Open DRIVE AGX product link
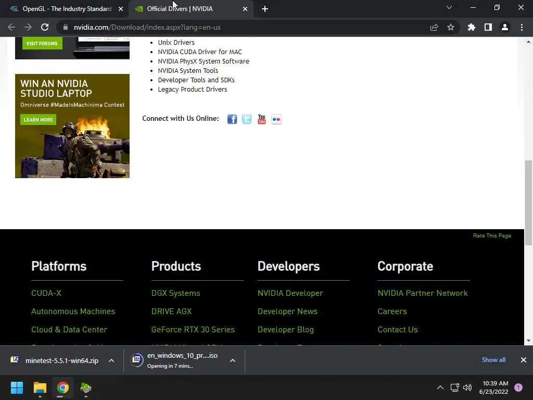533x400 pixels. 171,311
